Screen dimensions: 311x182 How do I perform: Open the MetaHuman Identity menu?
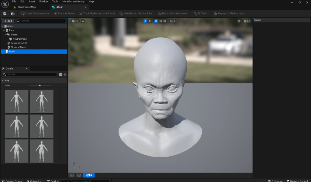73,2
